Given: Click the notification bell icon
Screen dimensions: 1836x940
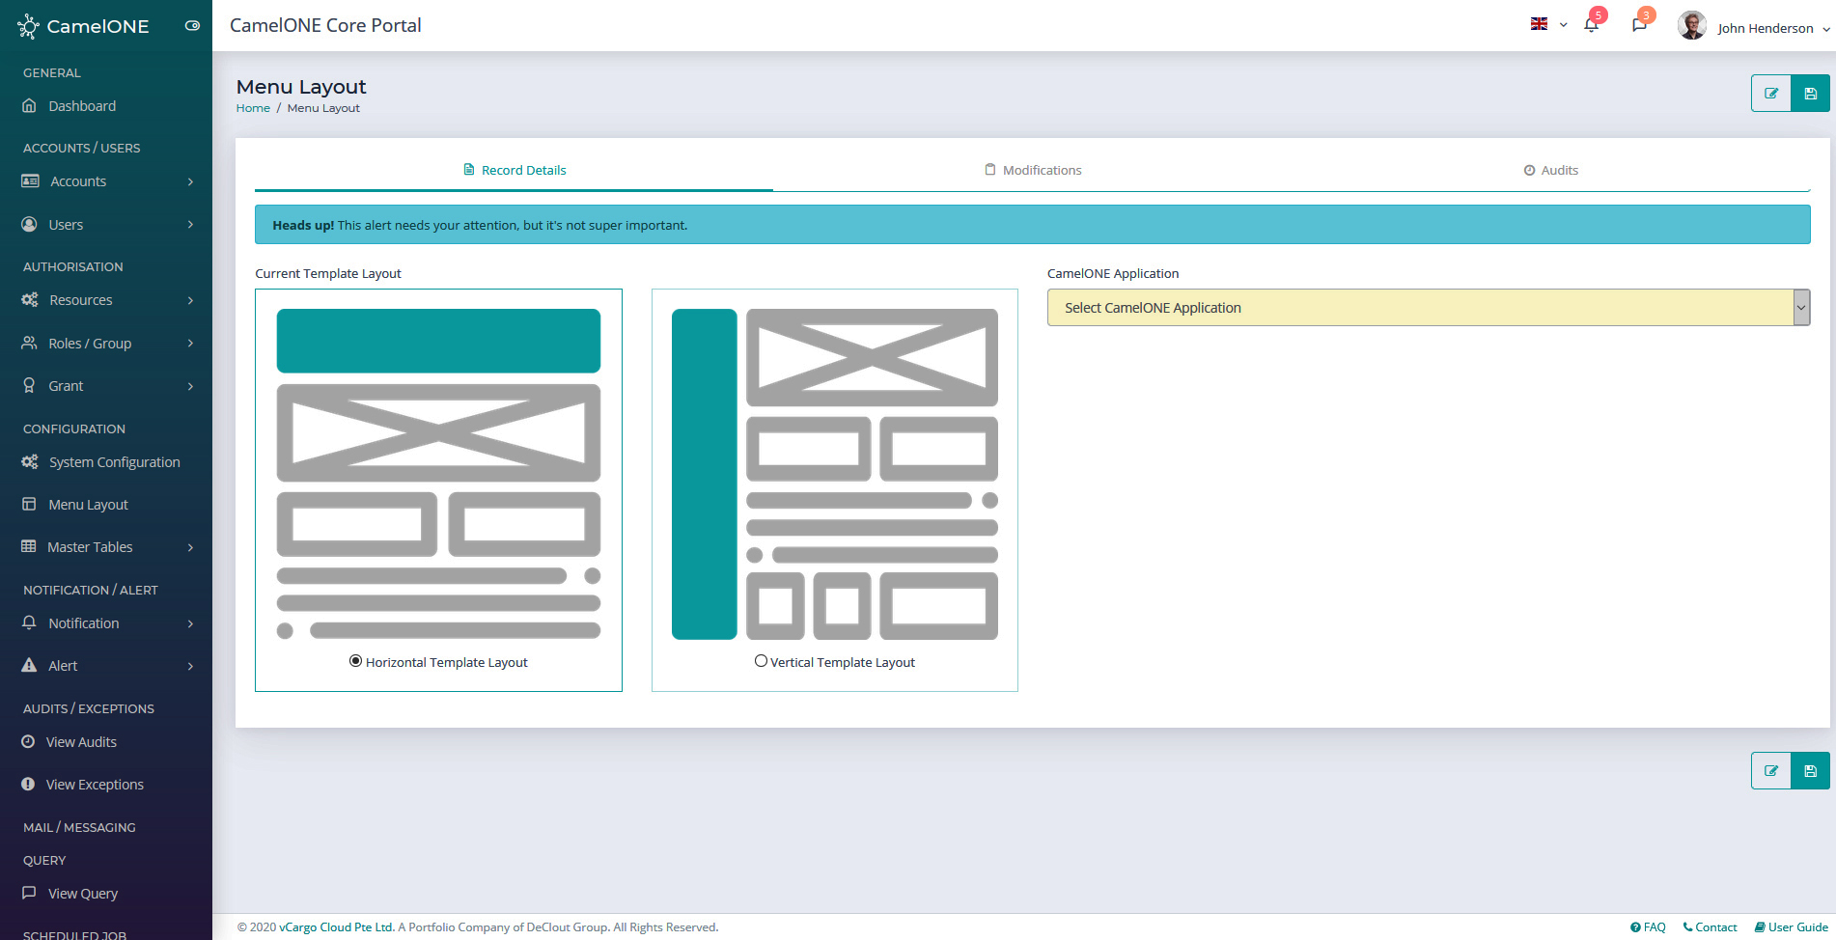Looking at the screenshot, I should pos(1591,25).
